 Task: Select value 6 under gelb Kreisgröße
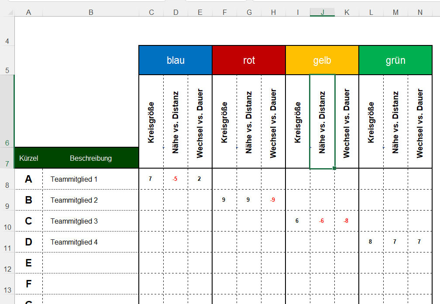(297, 221)
